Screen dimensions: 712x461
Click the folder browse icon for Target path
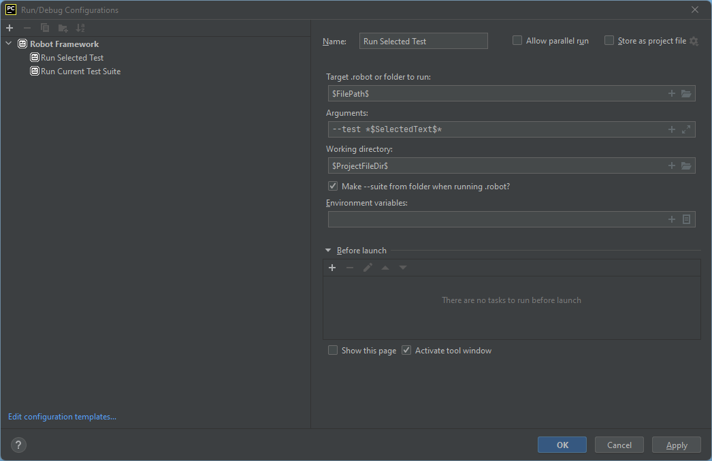pos(686,93)
